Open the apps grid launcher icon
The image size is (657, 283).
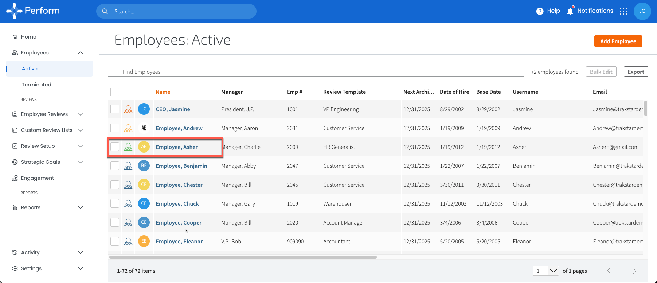tap(623, 11)
